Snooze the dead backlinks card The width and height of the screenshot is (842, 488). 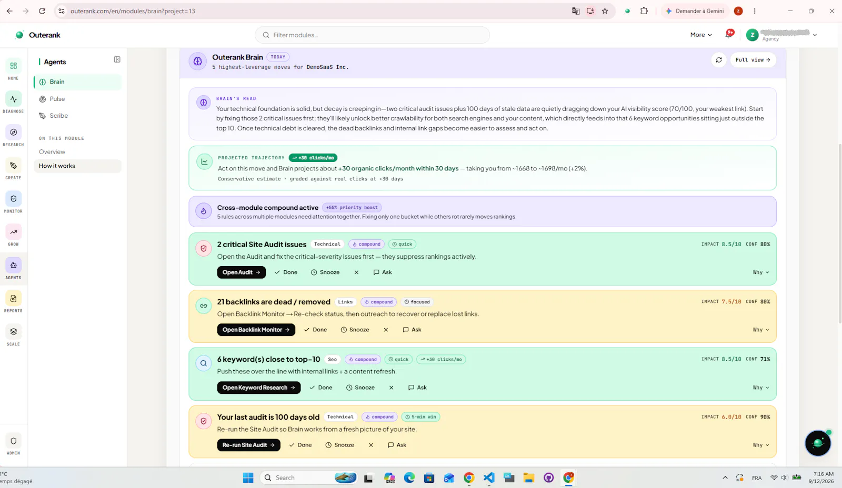click(355, 330)
